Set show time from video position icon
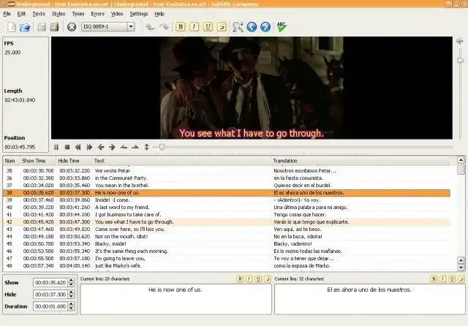This screenshot has width=468, height=326. (x=124, y=147)
